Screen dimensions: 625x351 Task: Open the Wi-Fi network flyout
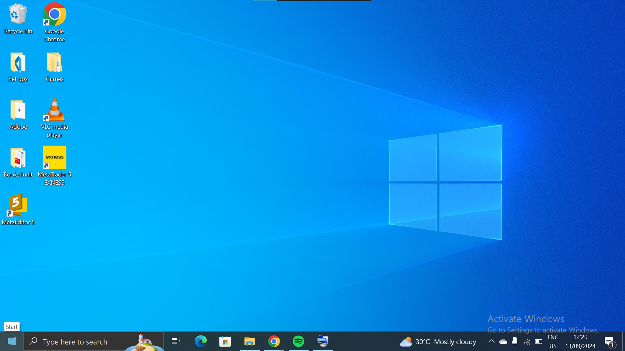(527, 341)
